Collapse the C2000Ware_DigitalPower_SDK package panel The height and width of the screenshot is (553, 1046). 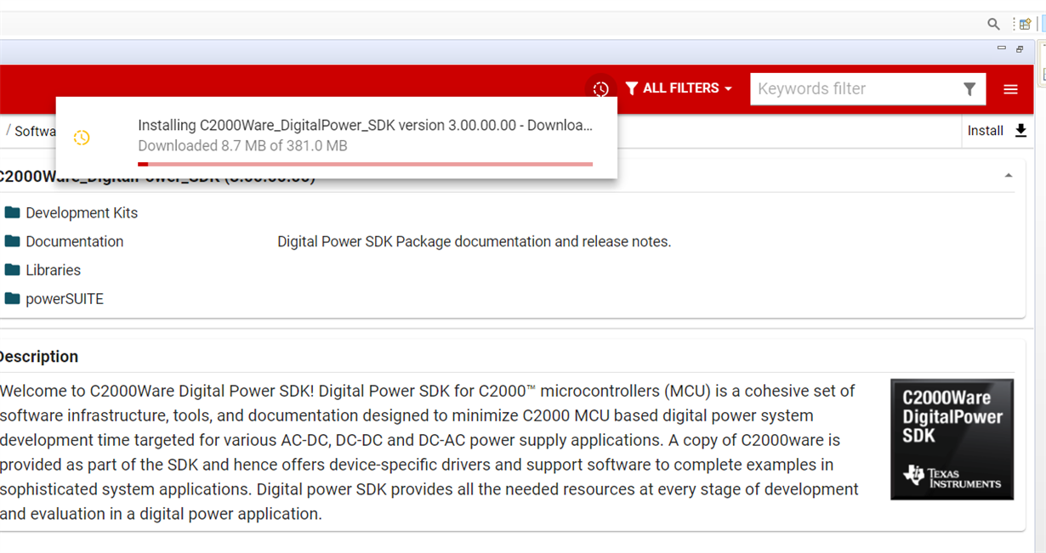1009,176
